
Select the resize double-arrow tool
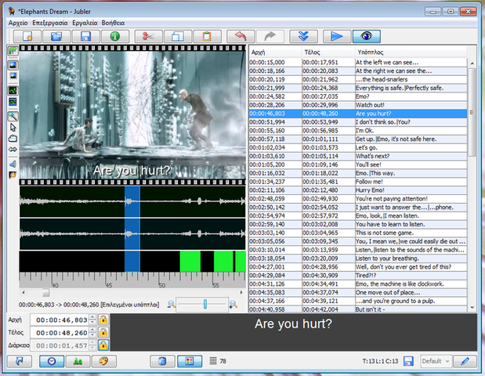13,150
